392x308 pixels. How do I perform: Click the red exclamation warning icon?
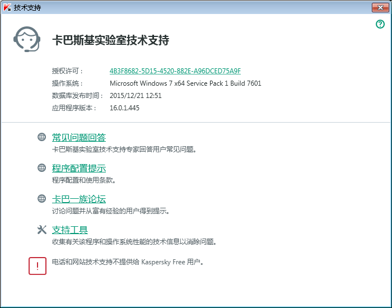(38, 266)
